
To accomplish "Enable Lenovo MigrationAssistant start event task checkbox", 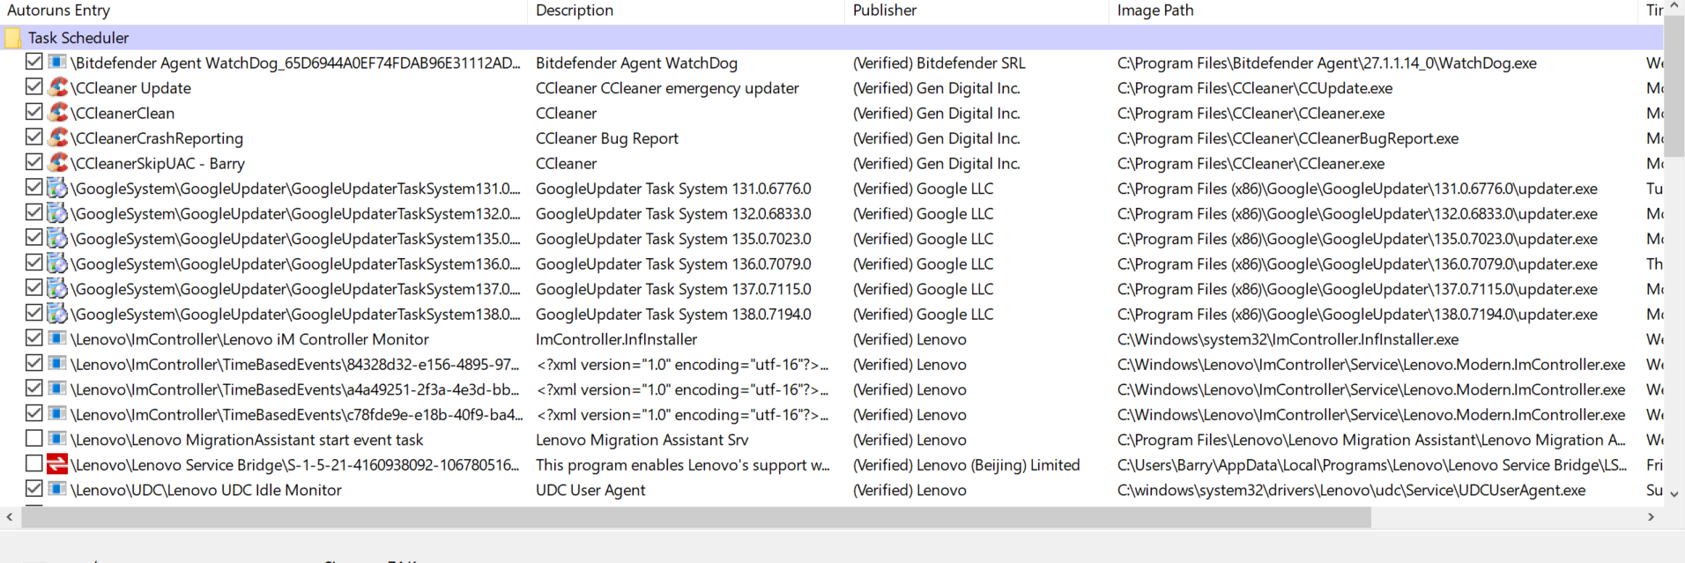I will (33, 438).
